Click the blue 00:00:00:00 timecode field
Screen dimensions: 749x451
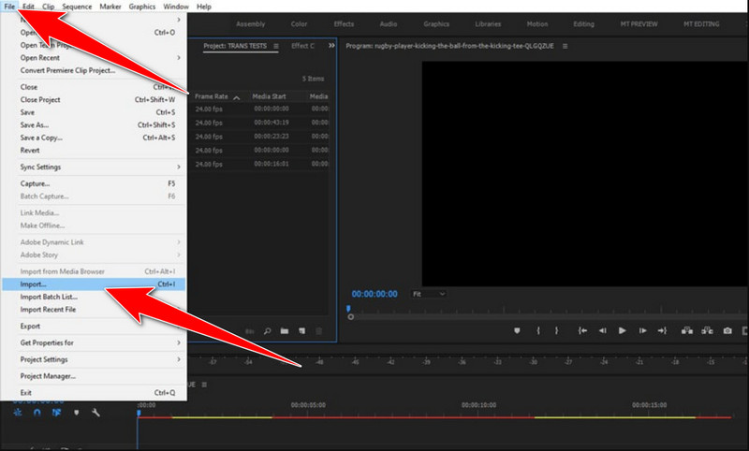pyautogui.click(x=374, y=294)
